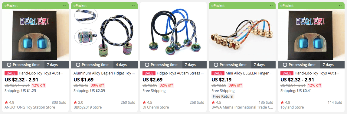The height and width of the screenshot is (114, 347).
Task: Click Free Return badge on Mini Alloy card
Action: pyautogui.click(x=223, y=97)
